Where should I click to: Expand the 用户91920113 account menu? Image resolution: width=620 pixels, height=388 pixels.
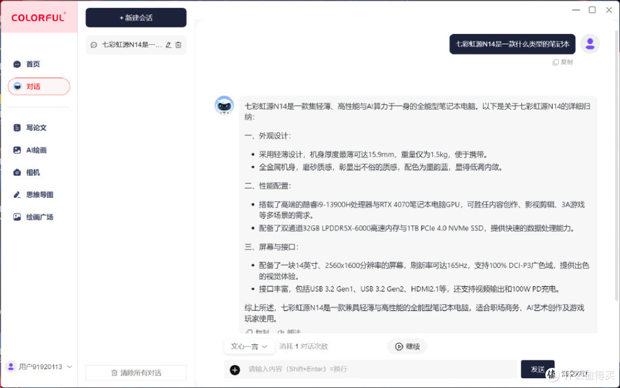pos(69,367)
